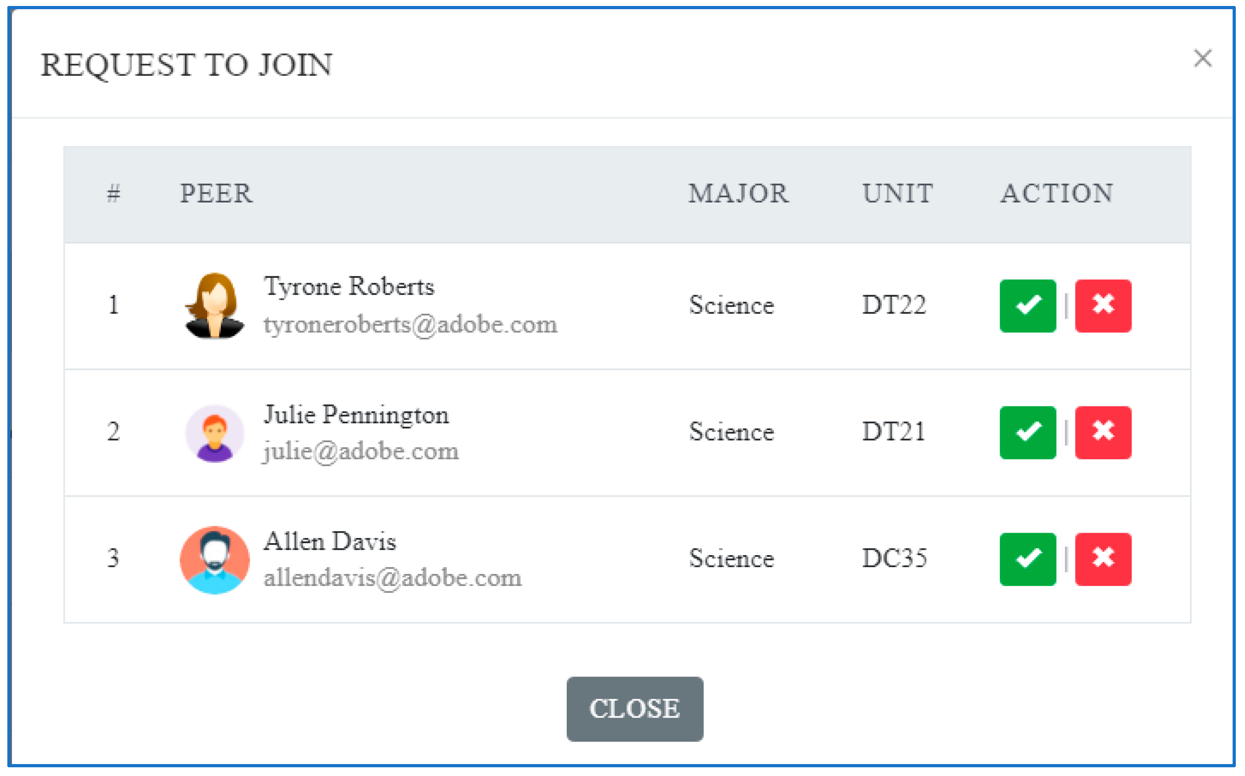
Task: Select the Allen Davis name text
Action: click(x=329, y=541)
